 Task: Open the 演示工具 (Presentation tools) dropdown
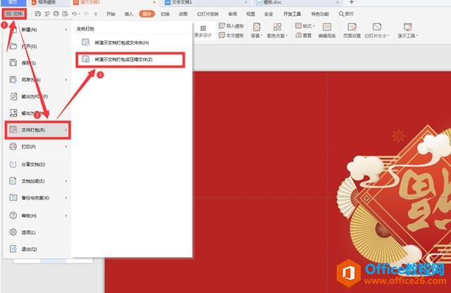click(407, 36)
